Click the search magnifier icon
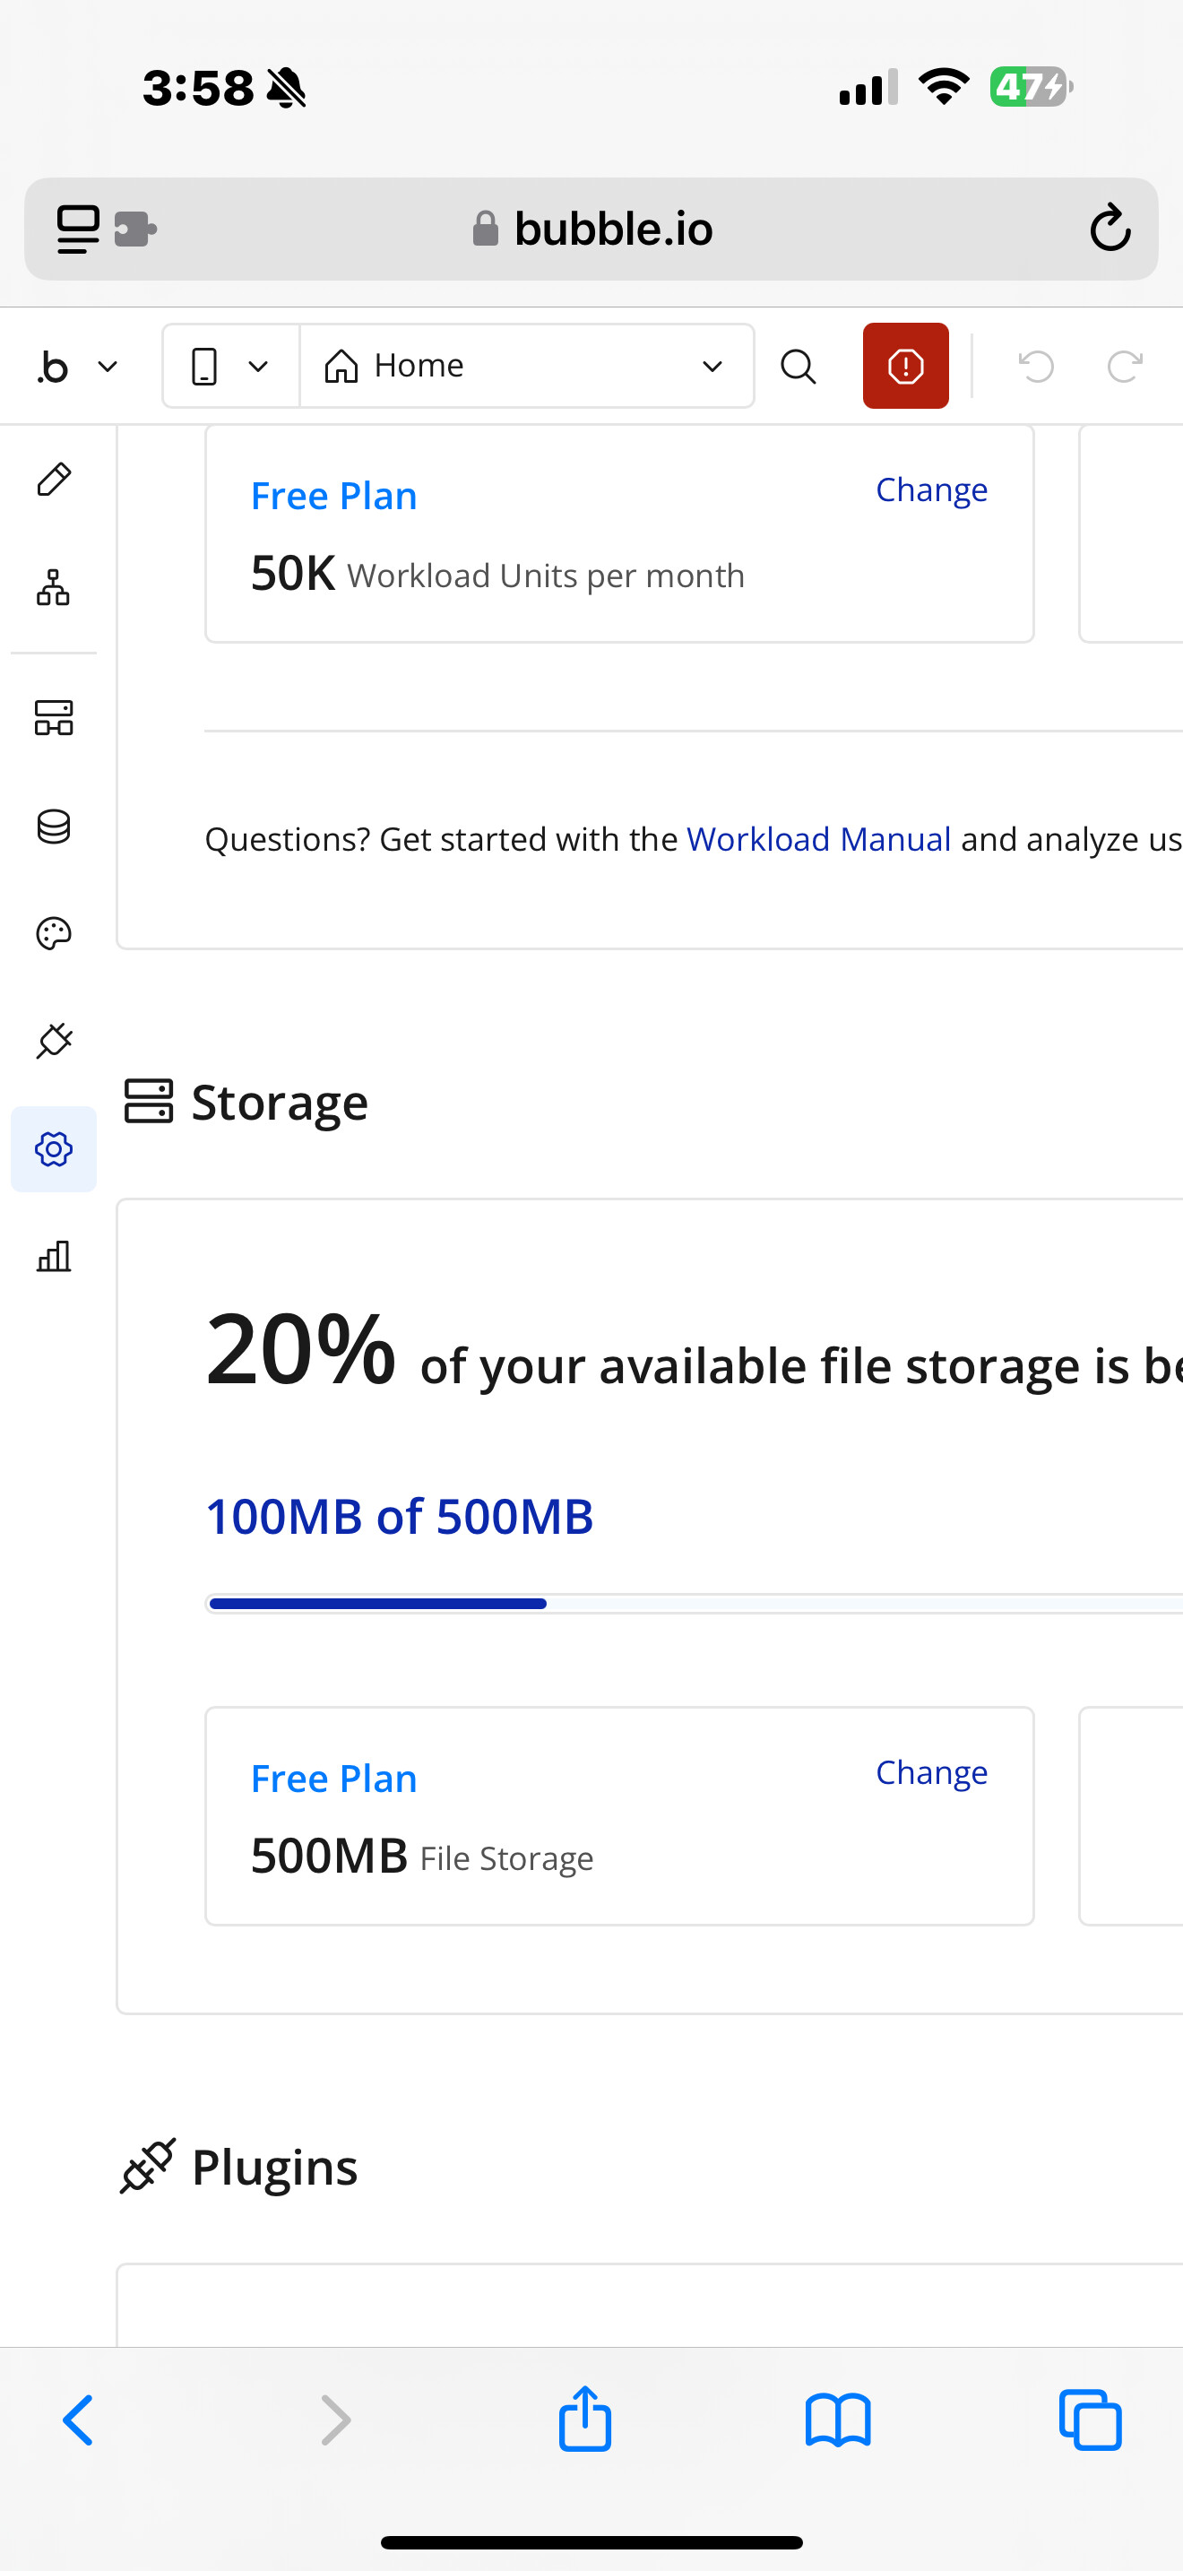The image size is (1183, 2571). (798, 367)
